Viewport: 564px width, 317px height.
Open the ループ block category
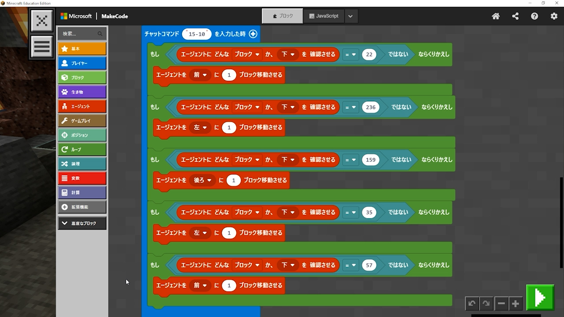point(82,149)
